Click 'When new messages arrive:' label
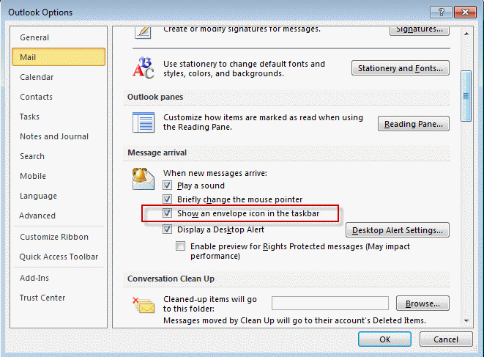Image resolution: width=484 pixels, height=357 pixels. (215, 173)
